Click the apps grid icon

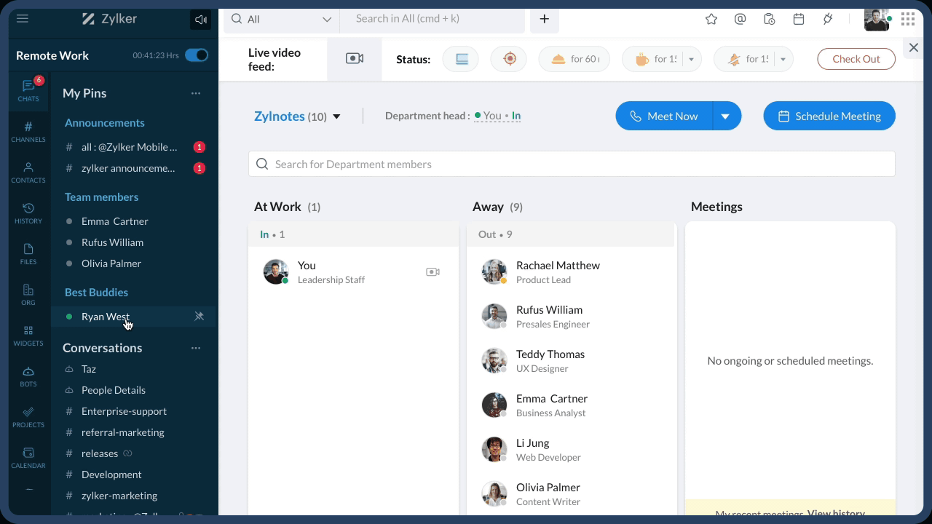[x=907, y=20]
